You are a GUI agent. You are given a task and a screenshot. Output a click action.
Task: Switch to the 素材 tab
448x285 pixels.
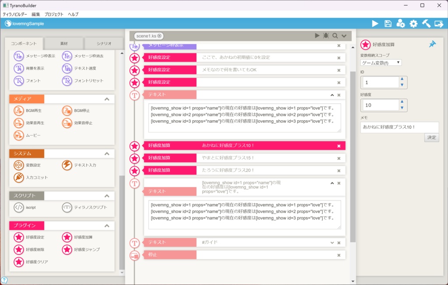[x=64, y=43]
